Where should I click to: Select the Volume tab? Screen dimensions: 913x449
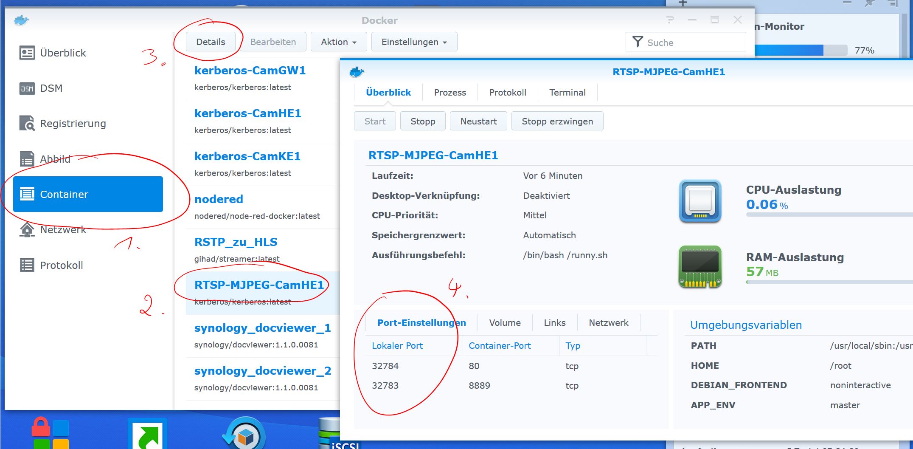pos(505,322)
